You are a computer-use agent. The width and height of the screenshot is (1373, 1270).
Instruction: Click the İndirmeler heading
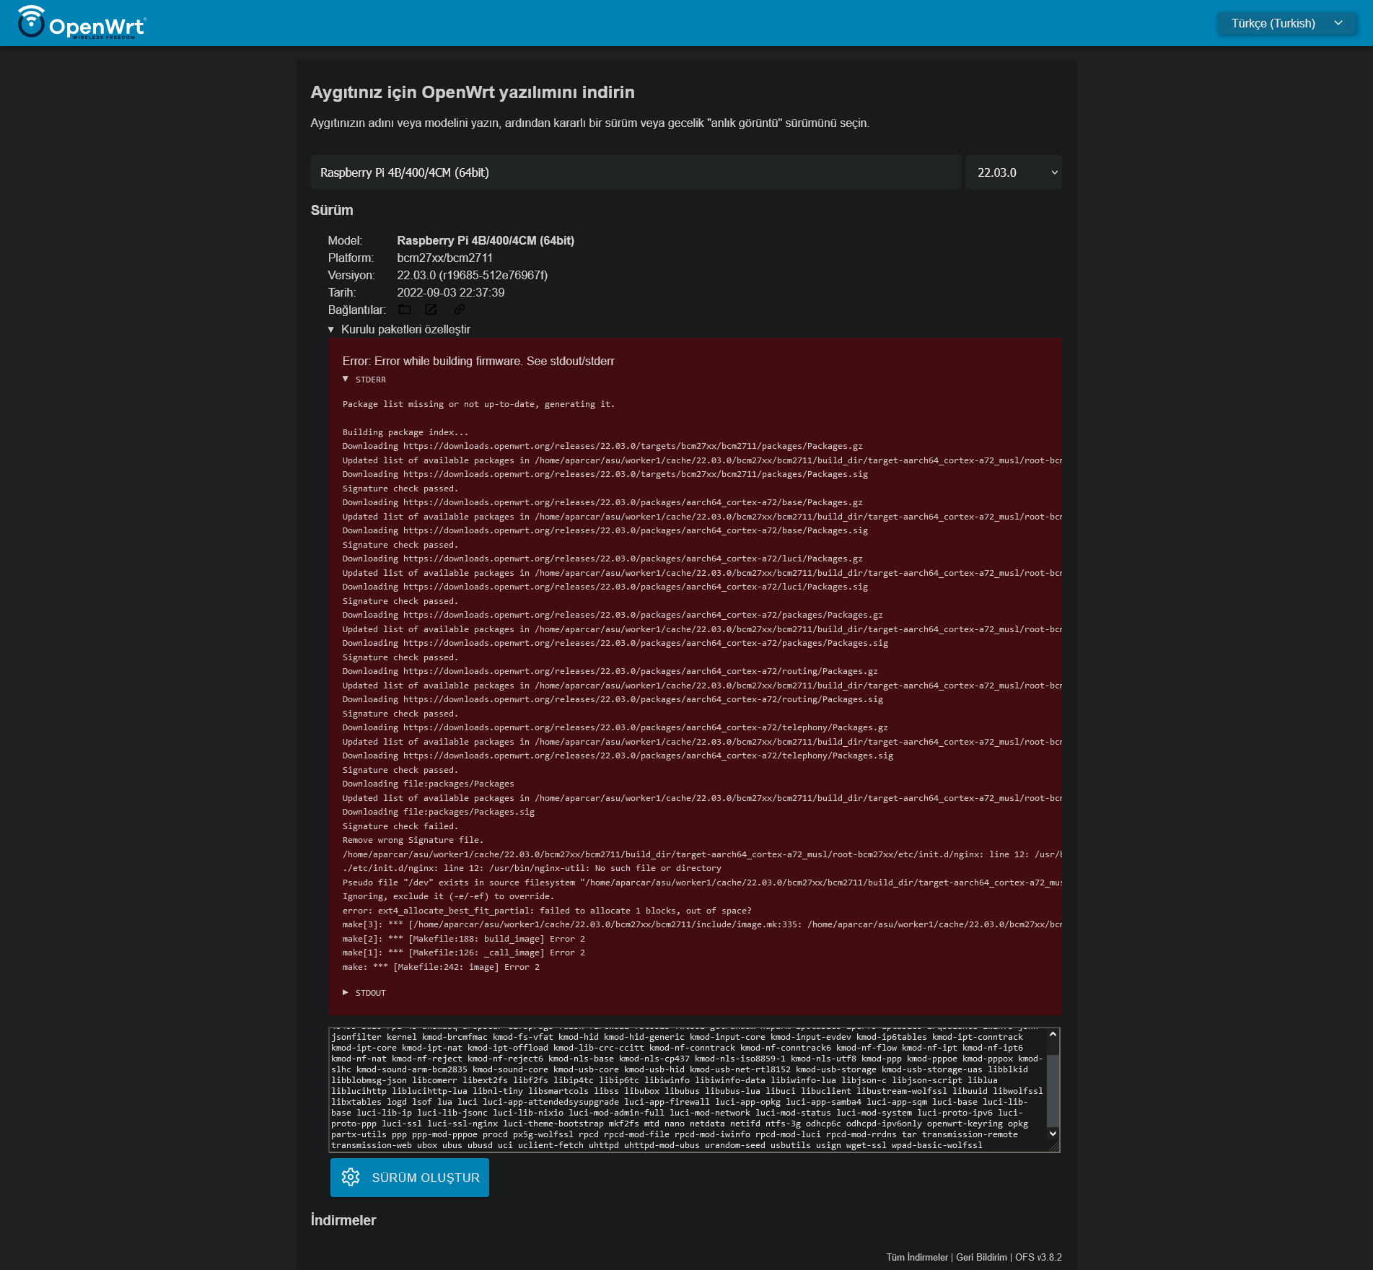pyautogui.click(x=343, y=1220)
